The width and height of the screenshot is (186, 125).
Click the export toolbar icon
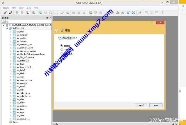[133, 13]
